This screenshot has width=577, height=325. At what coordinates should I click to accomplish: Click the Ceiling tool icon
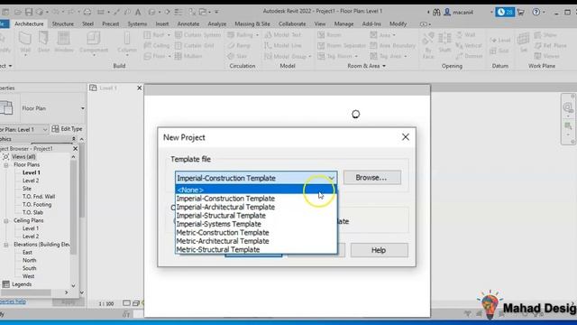pos(148,46)
